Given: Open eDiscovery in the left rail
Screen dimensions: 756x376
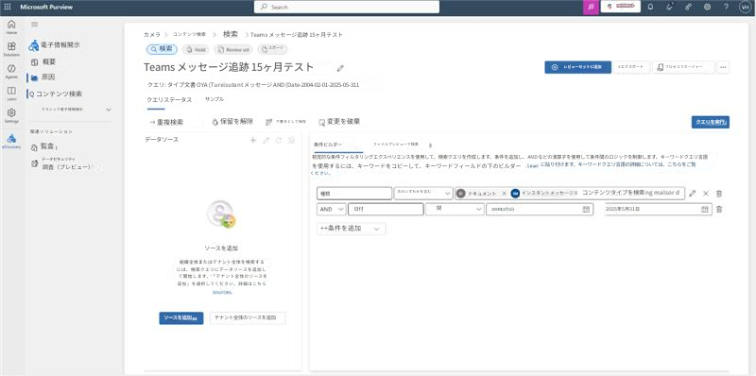Looking at the screenshot, I should point(11,141).
